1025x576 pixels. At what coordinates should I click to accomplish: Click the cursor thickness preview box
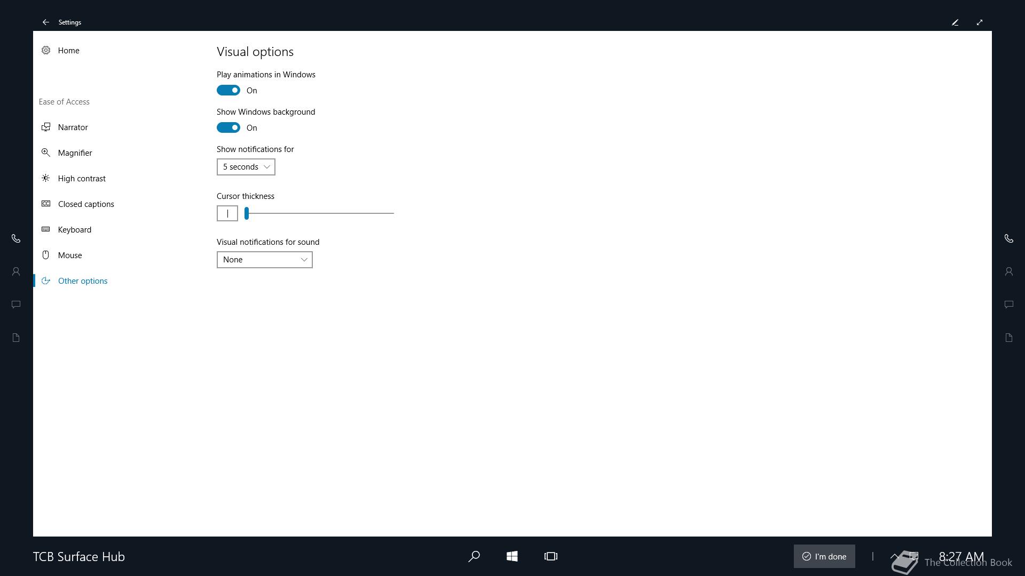pyautogui.click(x=227, y=213)
